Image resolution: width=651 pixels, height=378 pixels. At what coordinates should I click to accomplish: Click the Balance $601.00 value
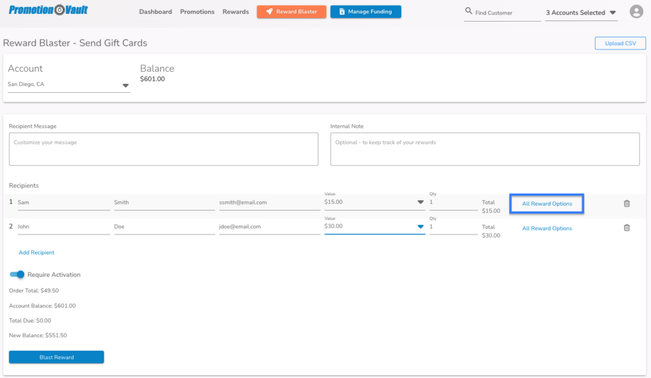pos(153,79)
